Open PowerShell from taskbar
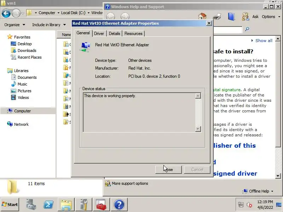The width and height of the screenshot is (283, 212). point(48,205)
